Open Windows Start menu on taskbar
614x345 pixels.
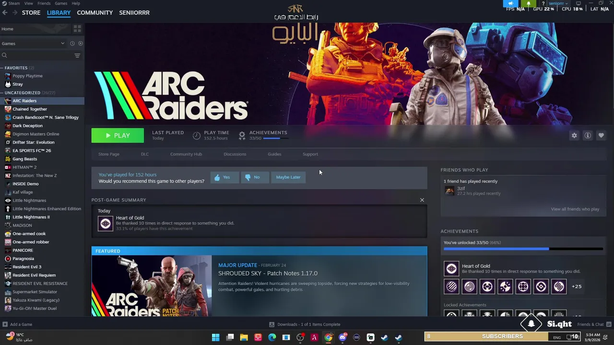[216, 337]
